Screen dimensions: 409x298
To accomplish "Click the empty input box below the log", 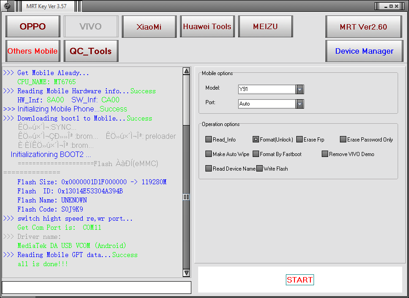I will click(x=96, y=287).
